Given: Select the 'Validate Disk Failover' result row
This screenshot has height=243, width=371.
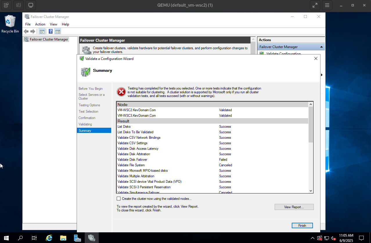Looking at the screenshot, I should 212,160.
